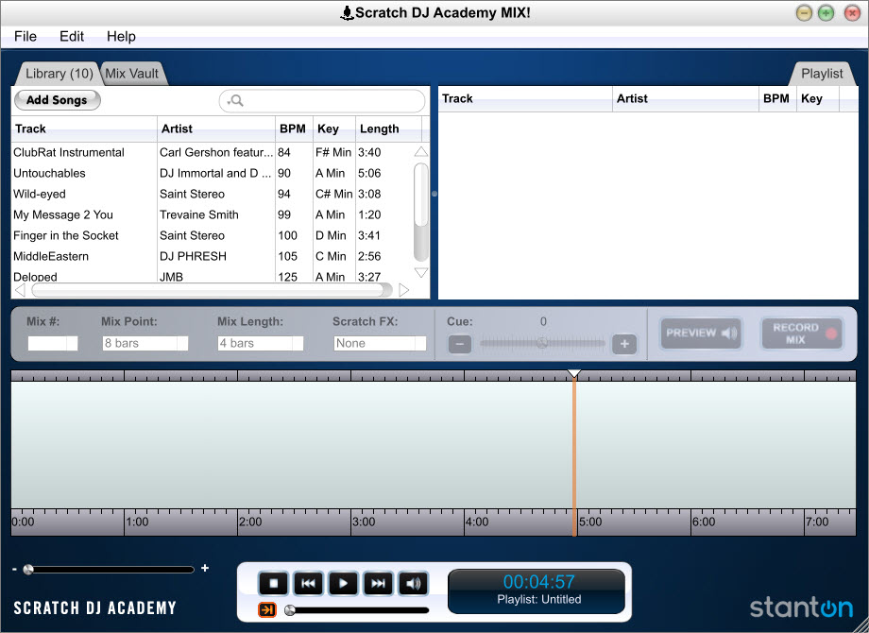Image resolution: width=869 pixels, height=633 pixels.
Task: Click the Playlist Artist column header
Action: (x=686, y=98)
